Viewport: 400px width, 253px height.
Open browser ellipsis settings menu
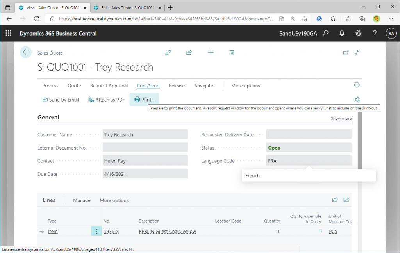391,19
